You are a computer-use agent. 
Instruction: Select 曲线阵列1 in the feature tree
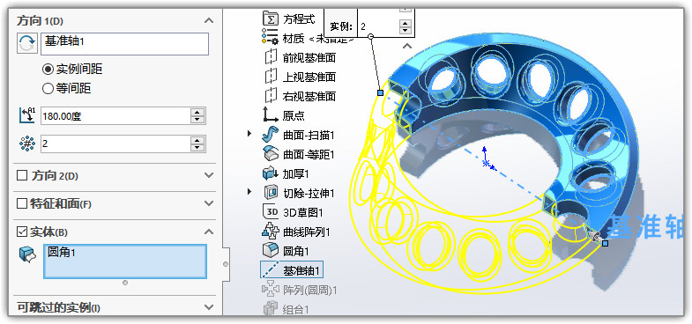pos(306,232)
